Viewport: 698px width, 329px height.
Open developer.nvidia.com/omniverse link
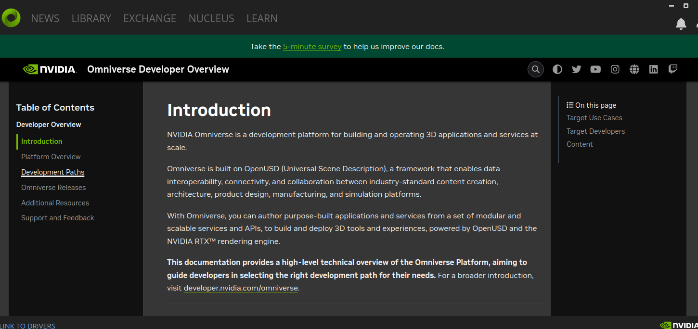coord(241,288)
